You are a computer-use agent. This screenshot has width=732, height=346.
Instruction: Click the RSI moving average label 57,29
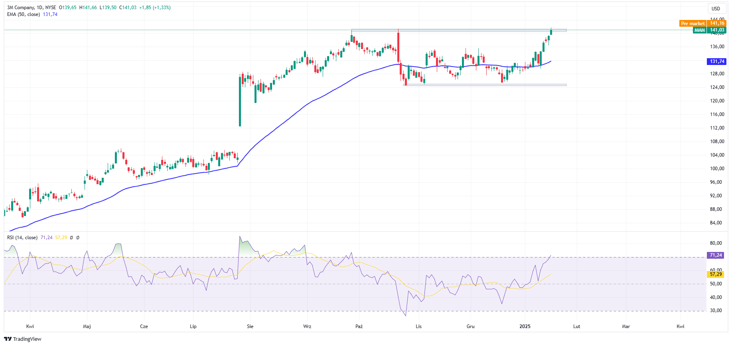tap(716, 274)
